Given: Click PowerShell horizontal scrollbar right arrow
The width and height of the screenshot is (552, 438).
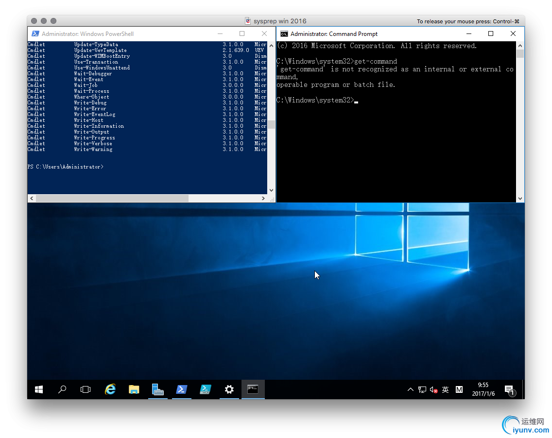Looking at the screenshot, I should click(x=263, y=199).
